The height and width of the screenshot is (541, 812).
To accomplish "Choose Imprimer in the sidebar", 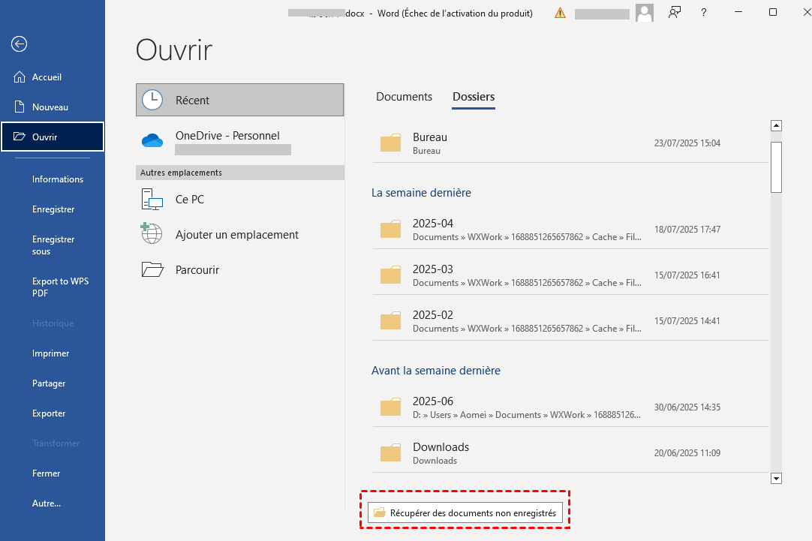I will [x=50, y=353].
